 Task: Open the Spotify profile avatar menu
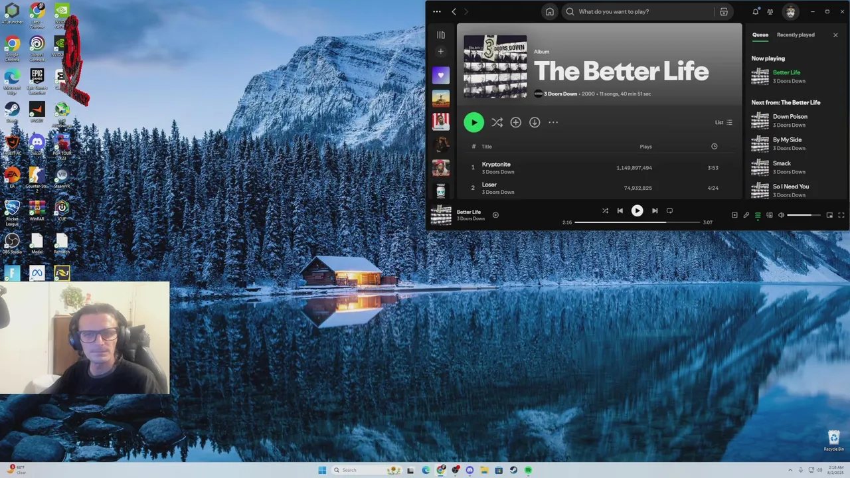coord(790,11)
